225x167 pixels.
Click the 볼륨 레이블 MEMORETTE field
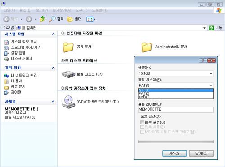click(x=175, y=110)
